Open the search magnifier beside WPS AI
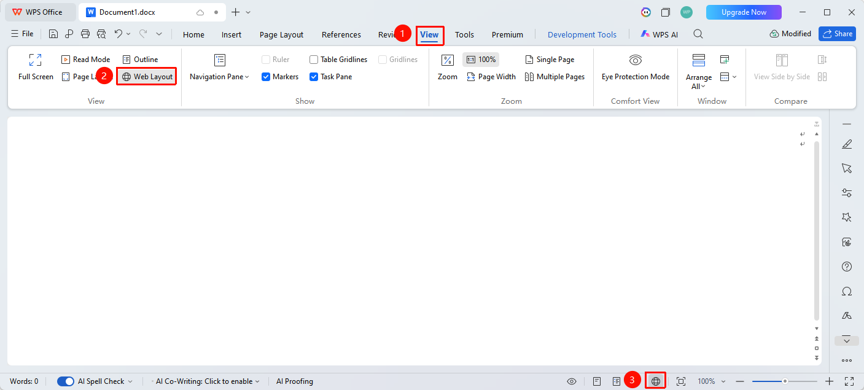 pyautogui.click(x=698, y=34)
